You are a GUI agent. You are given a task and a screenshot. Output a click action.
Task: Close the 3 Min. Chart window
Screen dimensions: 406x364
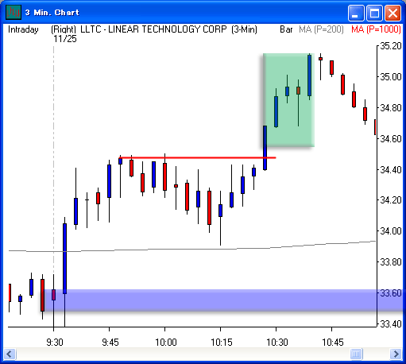point(392,13)
